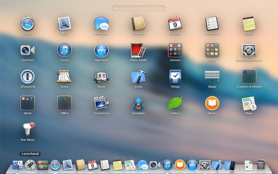This screenshot has height=174, width=278.
Task: Open the document stack in Dock
Action: [x=248, y=165]
